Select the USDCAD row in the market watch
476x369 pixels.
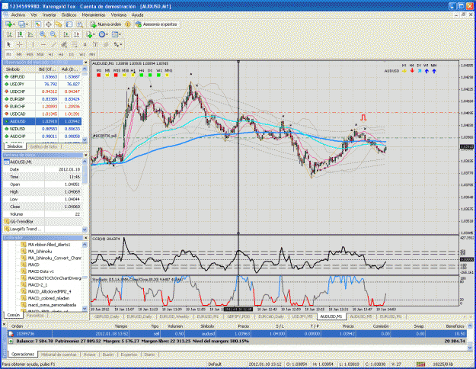pyautogui.click(x=43, y=114)
